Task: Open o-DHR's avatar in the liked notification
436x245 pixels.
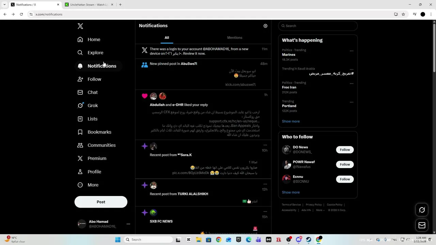Action: tap(162, 96)
